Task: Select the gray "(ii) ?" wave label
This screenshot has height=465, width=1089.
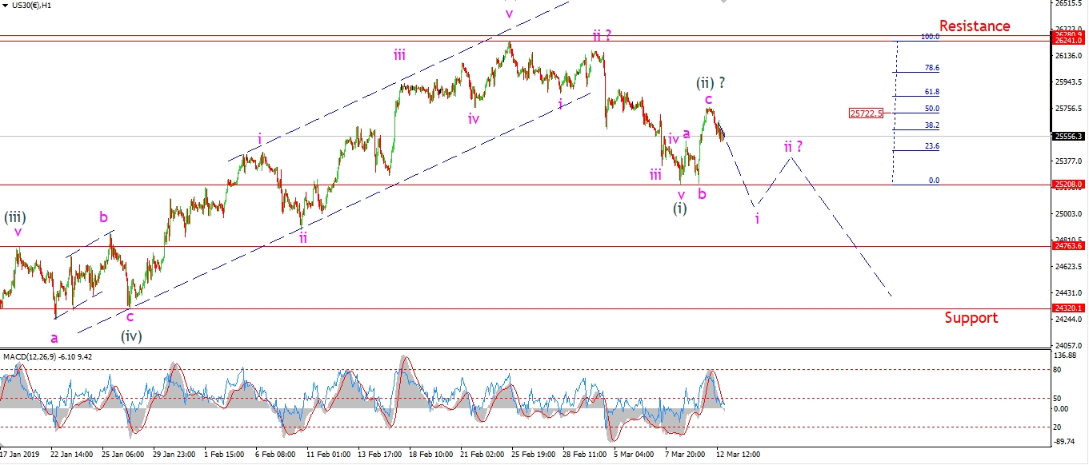Action: click(x=711, y=82)
